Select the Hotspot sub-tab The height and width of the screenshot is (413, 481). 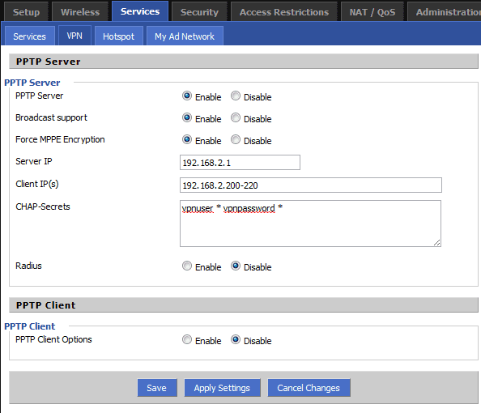point(119,36)
